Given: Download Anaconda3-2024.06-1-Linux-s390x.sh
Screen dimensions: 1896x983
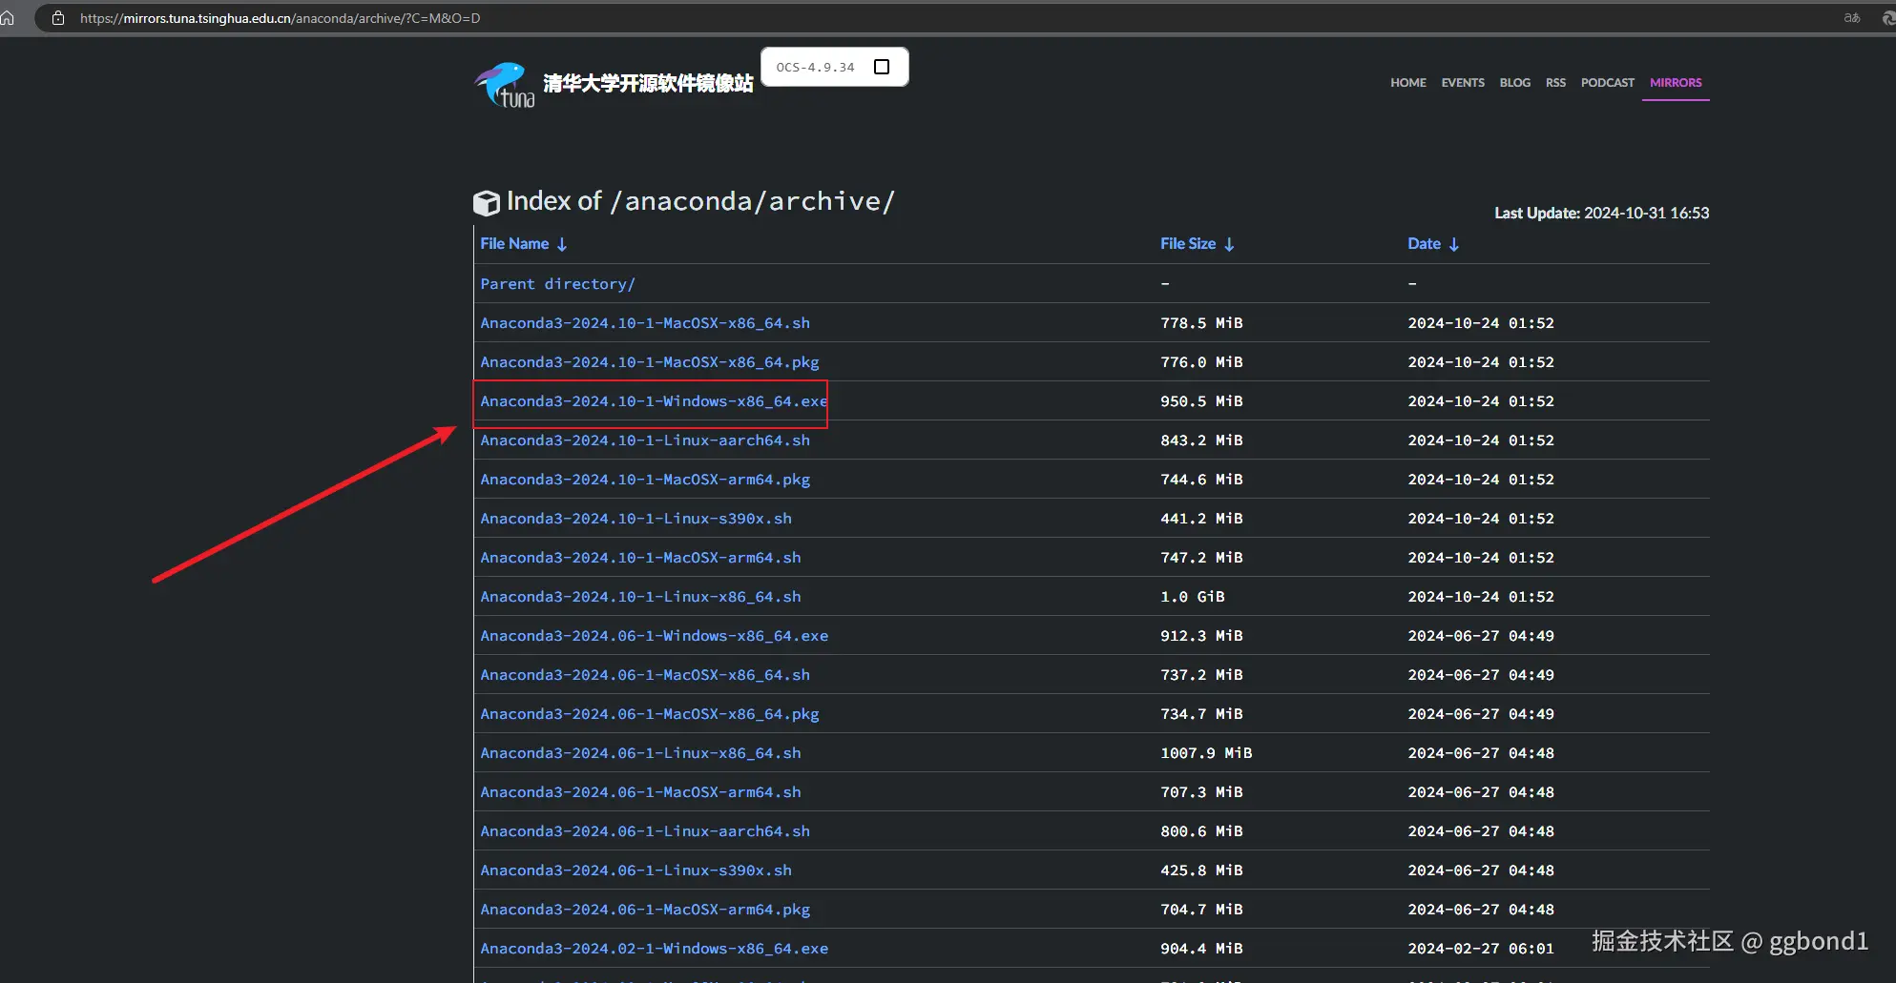Looking at the screenshot, I should 635,870.
